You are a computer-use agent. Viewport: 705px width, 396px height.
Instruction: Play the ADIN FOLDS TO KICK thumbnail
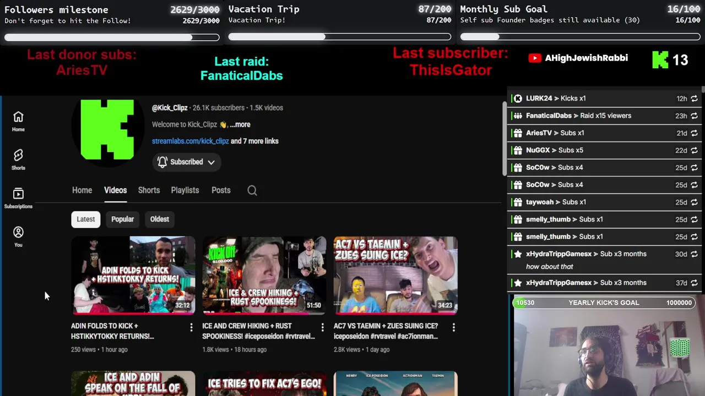pos(133,276)
